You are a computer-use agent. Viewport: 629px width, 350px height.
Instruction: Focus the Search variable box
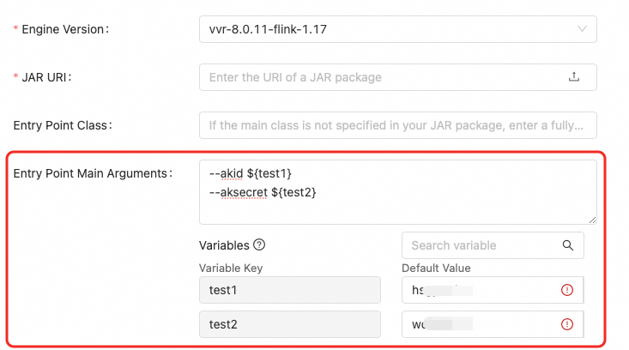pyautogui.click(x=481, y=245)
